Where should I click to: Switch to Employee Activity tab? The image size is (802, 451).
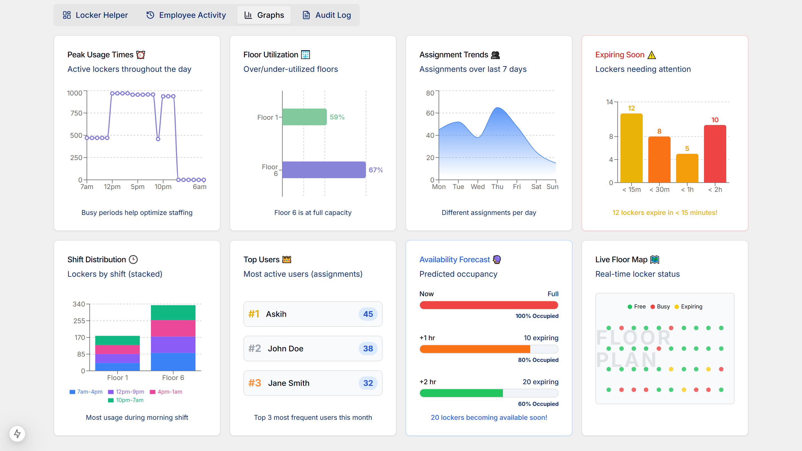pyautogui.click(x=186, y=15)
